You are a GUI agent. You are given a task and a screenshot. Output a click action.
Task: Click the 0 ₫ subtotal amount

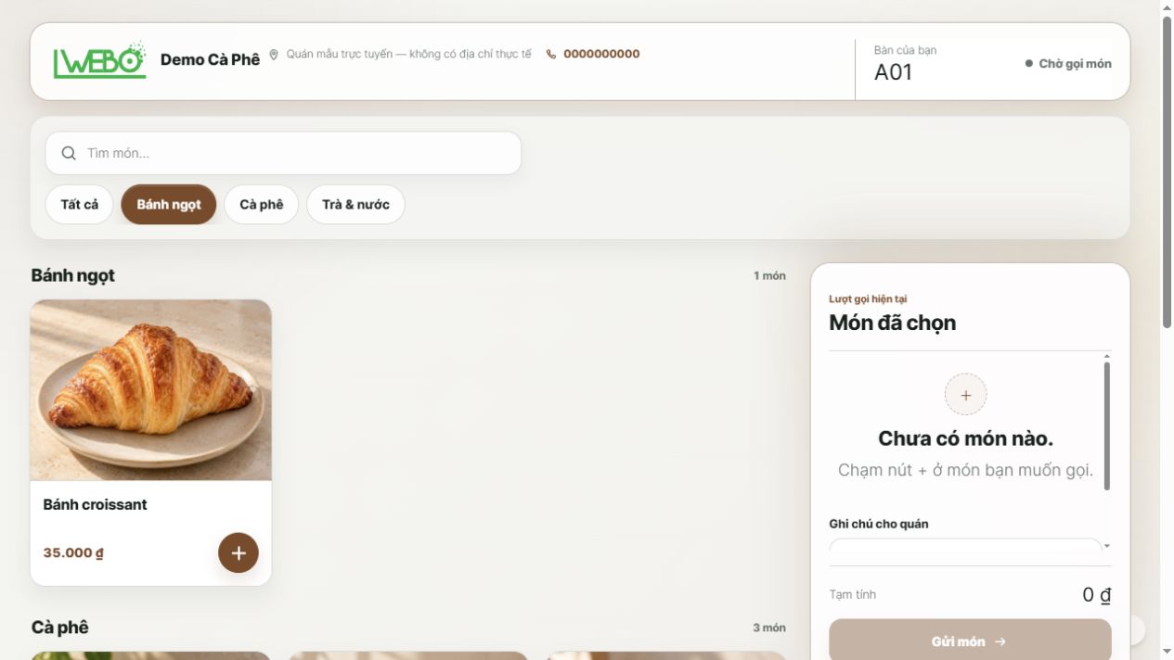[1097, 595]
